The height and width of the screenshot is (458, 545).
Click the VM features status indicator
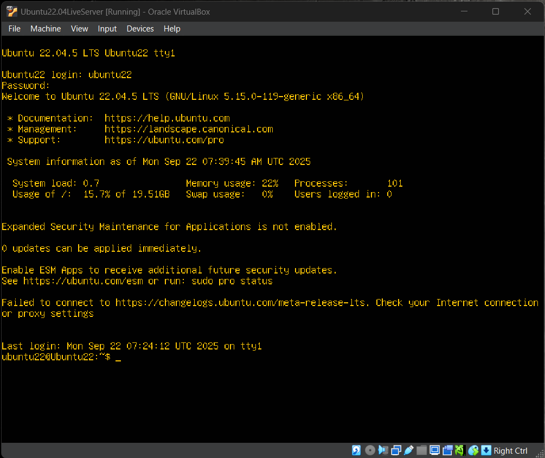460,450
